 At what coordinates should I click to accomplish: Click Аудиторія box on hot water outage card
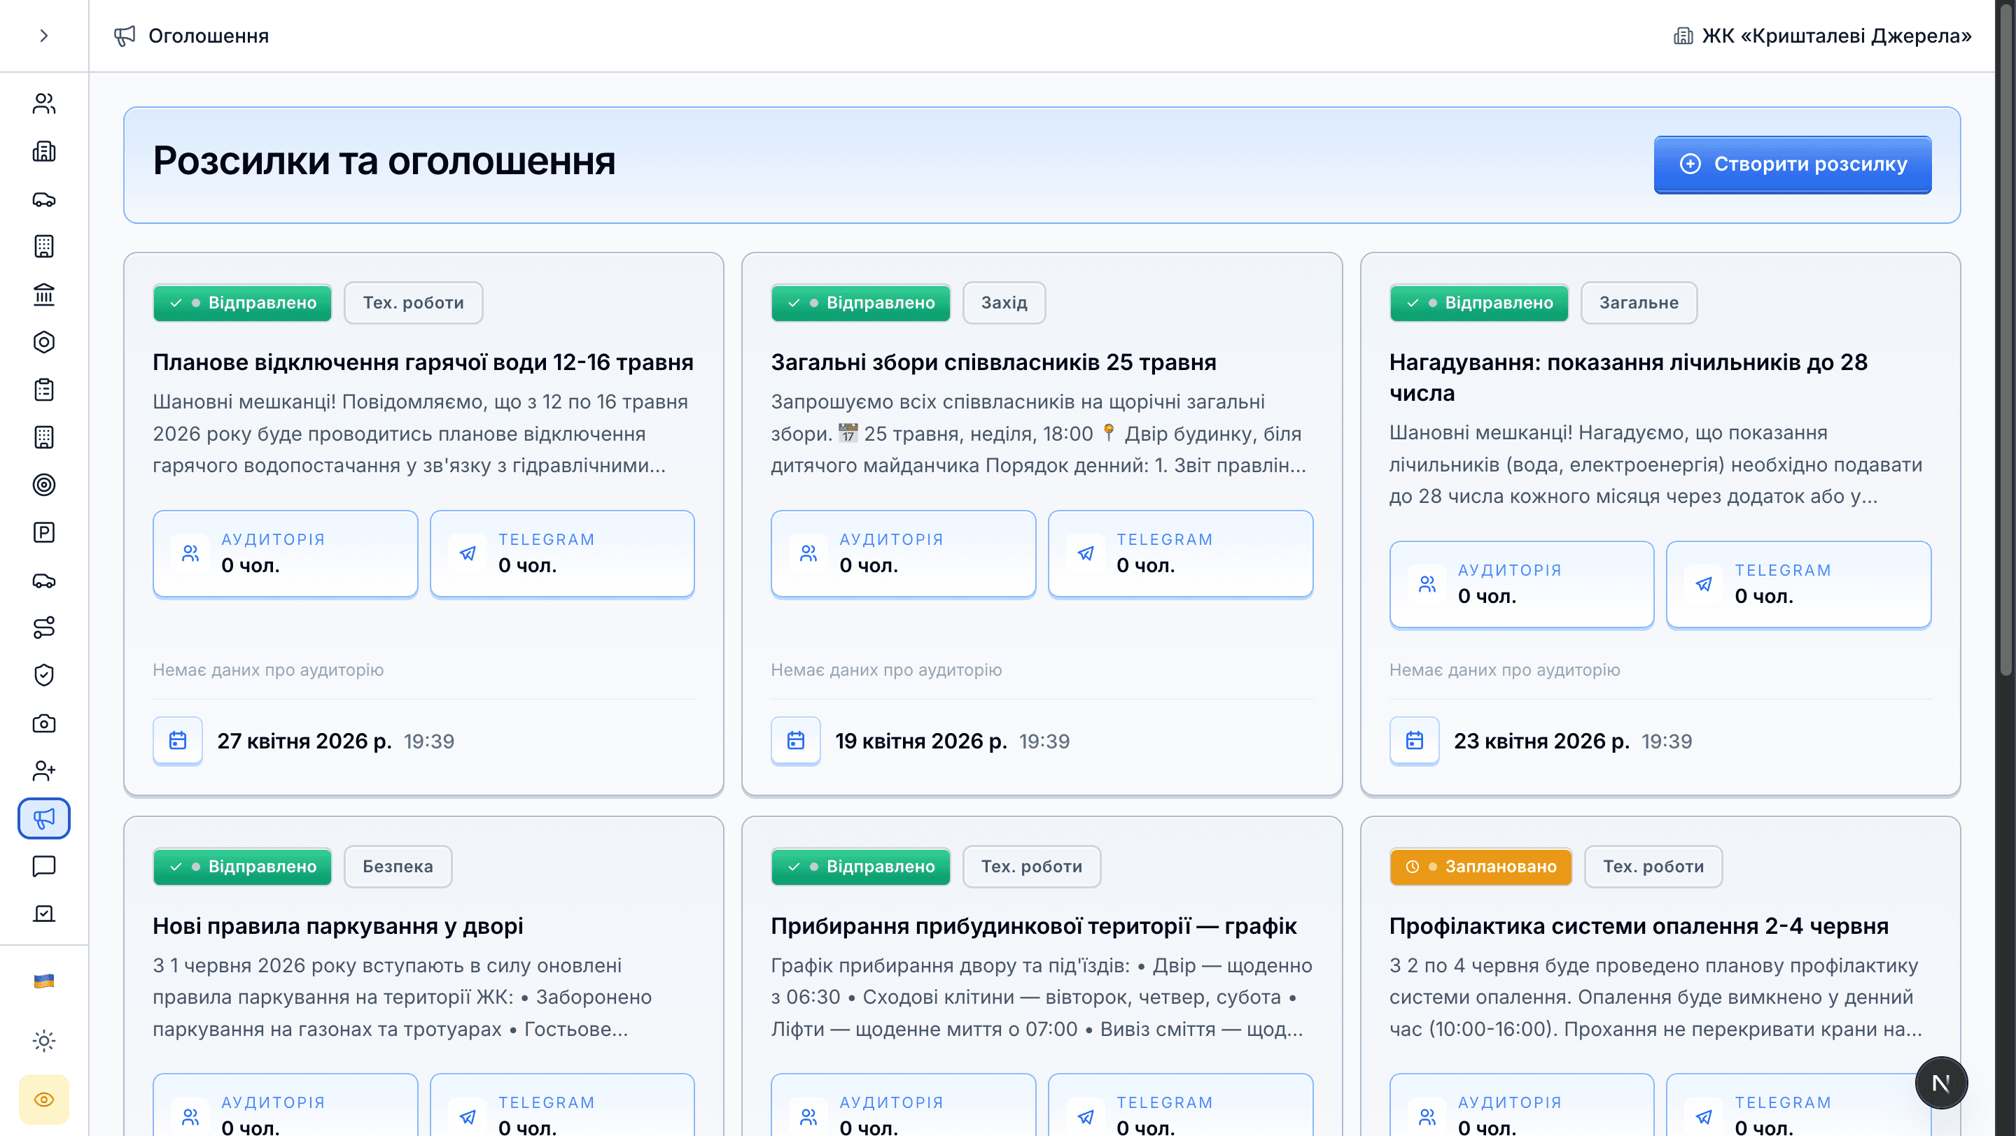tap(285, 553)
